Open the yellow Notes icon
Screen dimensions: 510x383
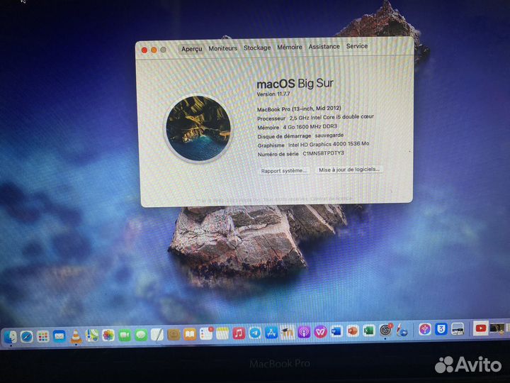pyautogui.click(x=222, y=334)
